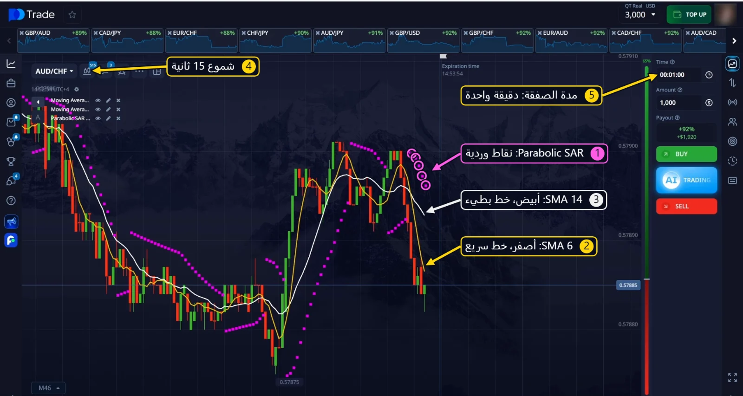
Task: Open the user profile icon in the left sidebar
Action: pos(11,103)
